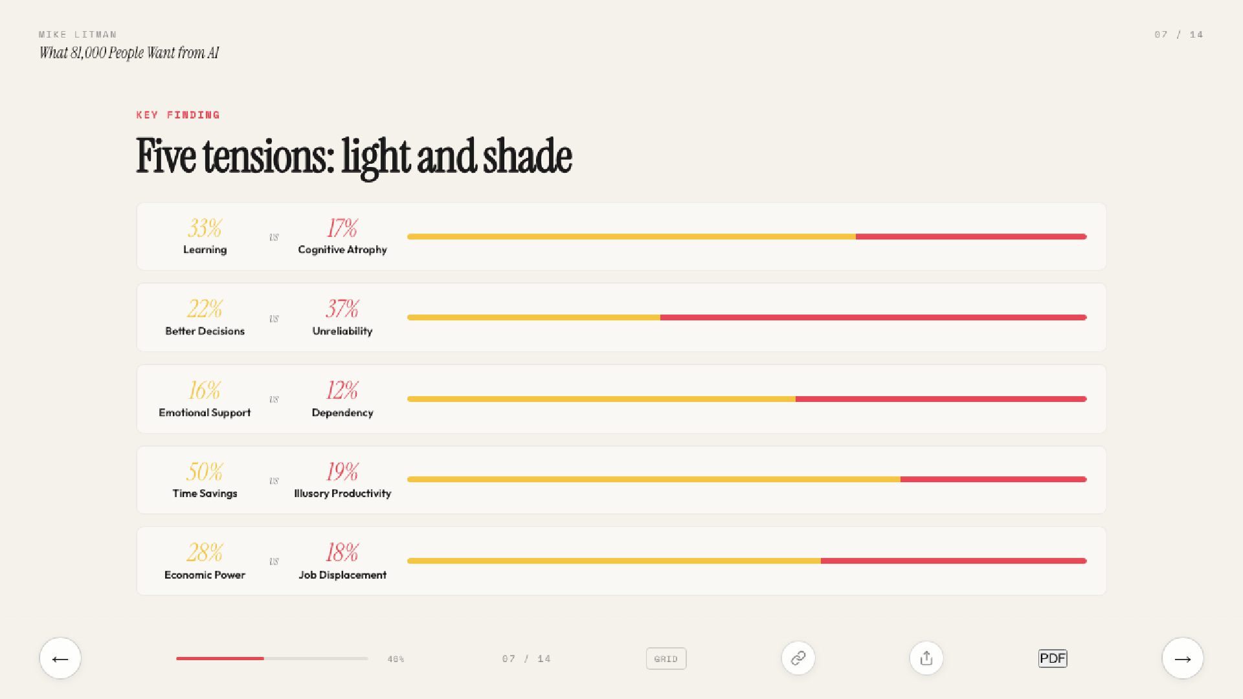Click the bottom 07 / 14 counter
This screenshot has width=1243, height=699.
(x=526, y=659)
